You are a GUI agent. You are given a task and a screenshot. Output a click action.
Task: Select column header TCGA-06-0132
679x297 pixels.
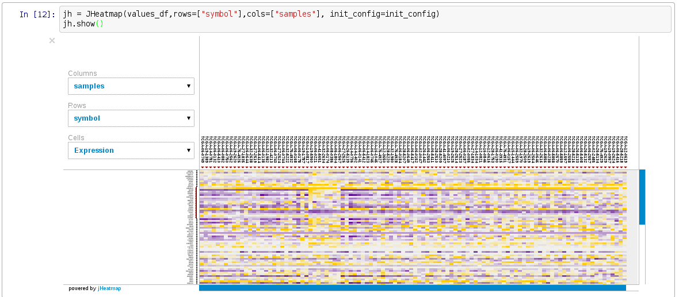215,149
